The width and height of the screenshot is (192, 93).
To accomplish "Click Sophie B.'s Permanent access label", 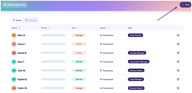I will tap(107, 79).
